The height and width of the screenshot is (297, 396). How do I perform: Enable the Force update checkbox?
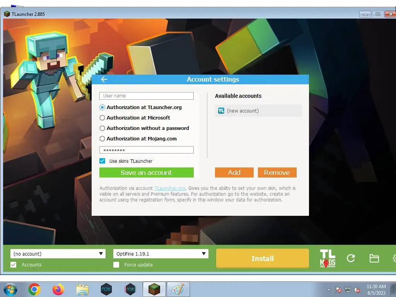pyautogui.click(x=116, y=265)
